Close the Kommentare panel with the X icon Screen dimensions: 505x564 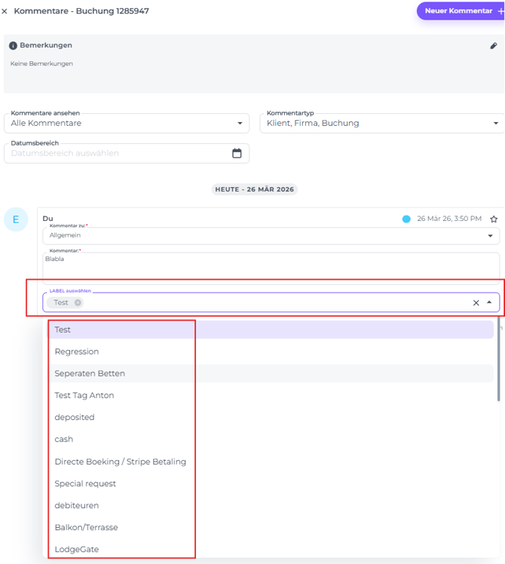pos(5,11)
